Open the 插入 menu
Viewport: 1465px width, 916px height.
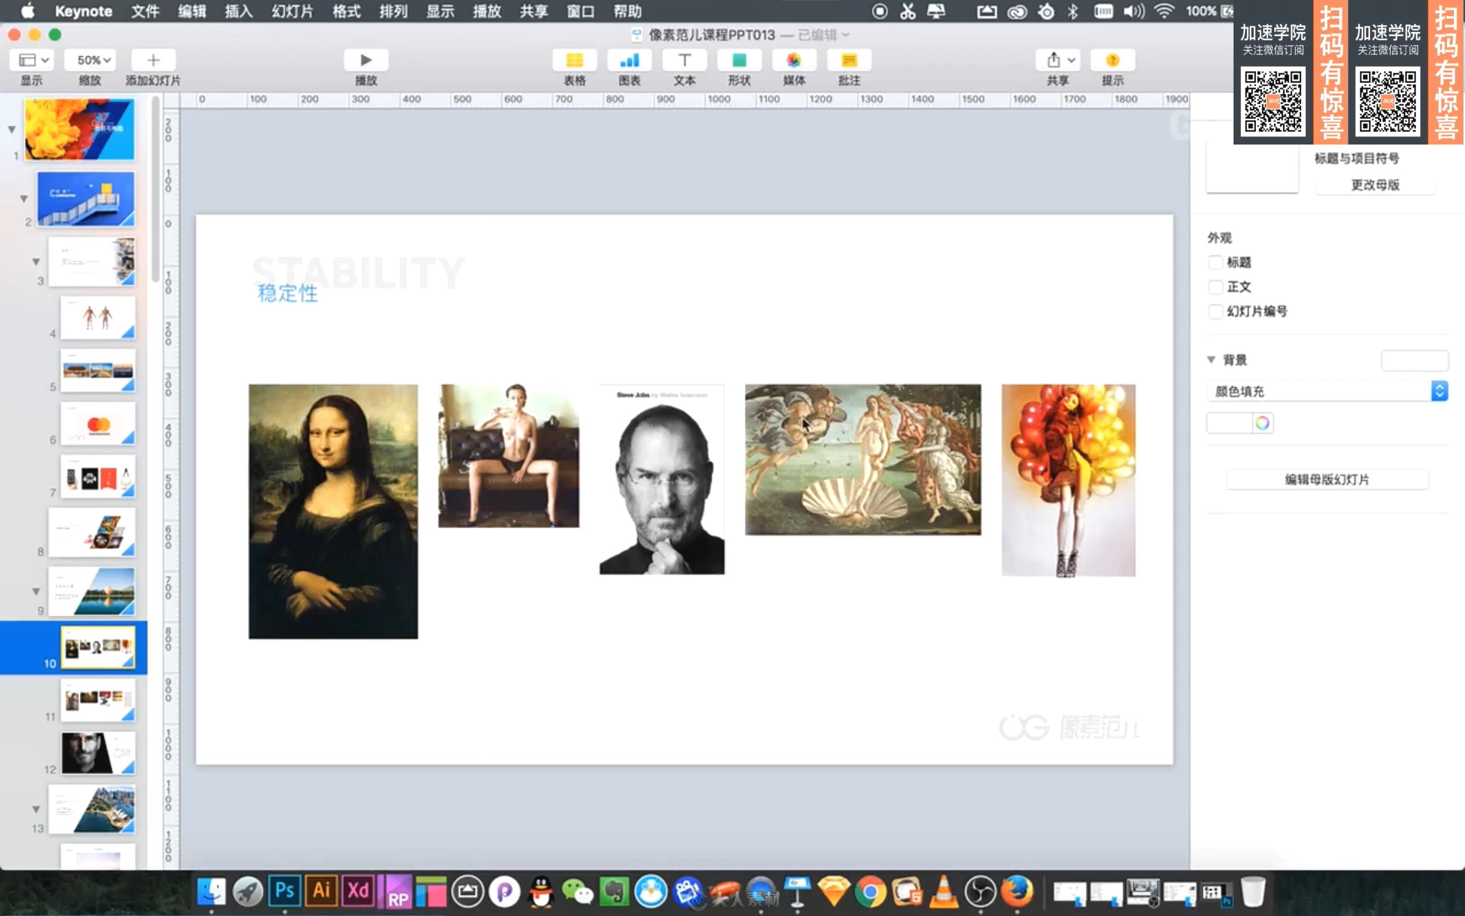[x=239, y=11]
